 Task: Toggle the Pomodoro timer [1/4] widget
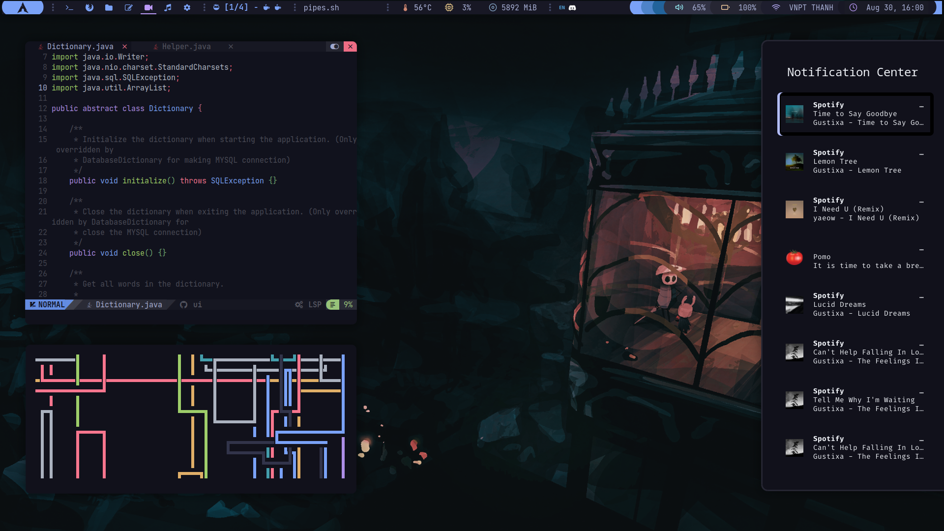236,7
